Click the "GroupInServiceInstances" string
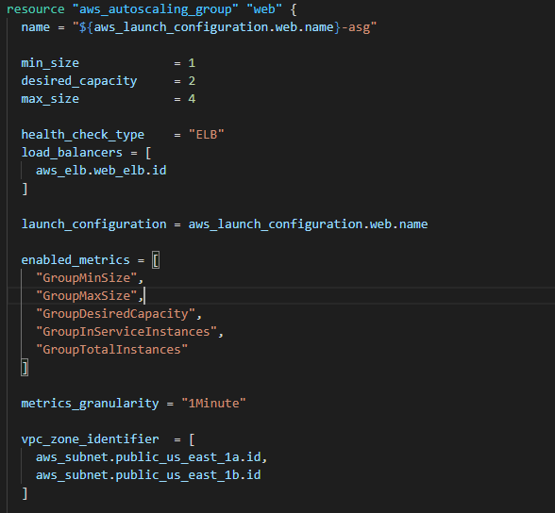 (126, 332)
